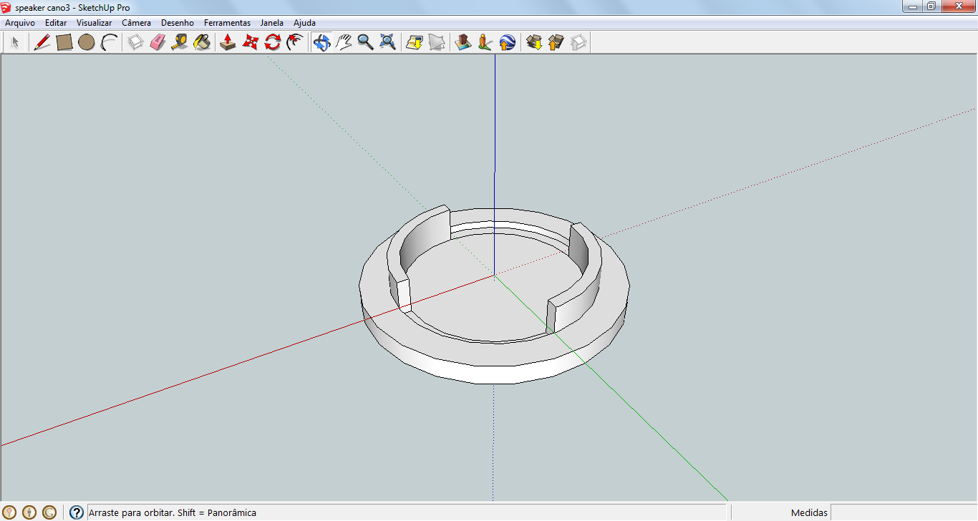Open the Ajuda menu
This screenshot has width=978, height=521.
(304, 23)
